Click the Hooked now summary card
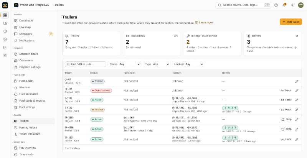The height and width of the screenshot is (158, 307). click(152, 44)
